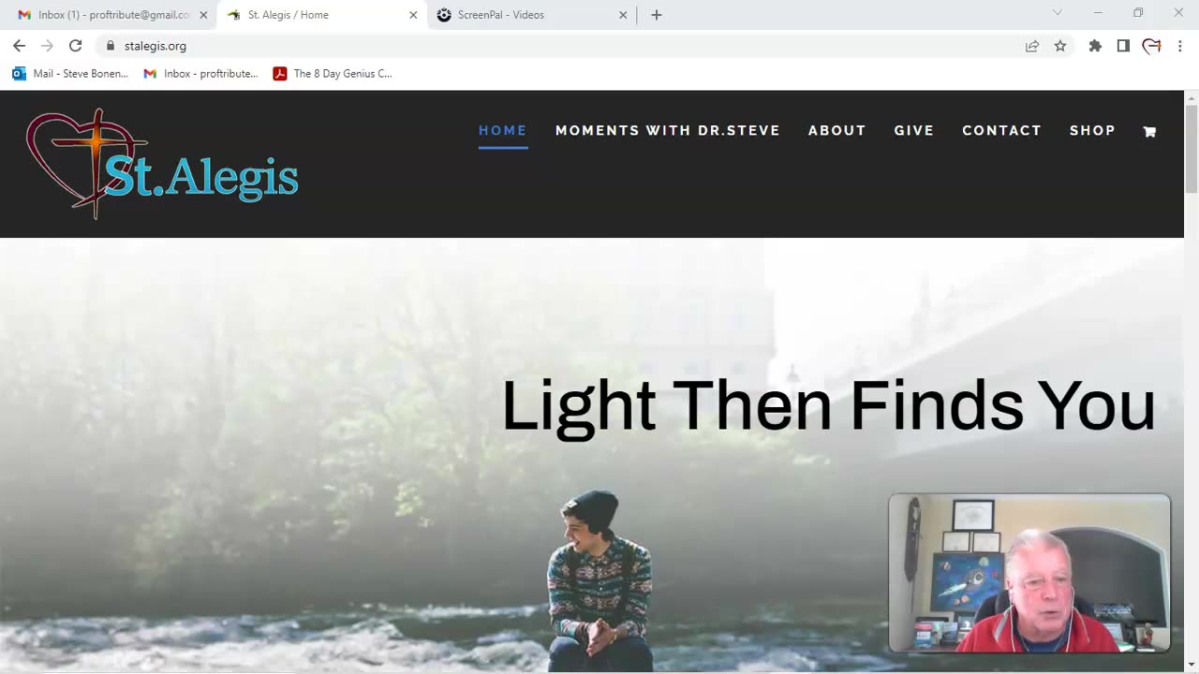The width and height of the screenshot is (1199, 674).
Task: Go to the Give page
Action: [914, 130]
